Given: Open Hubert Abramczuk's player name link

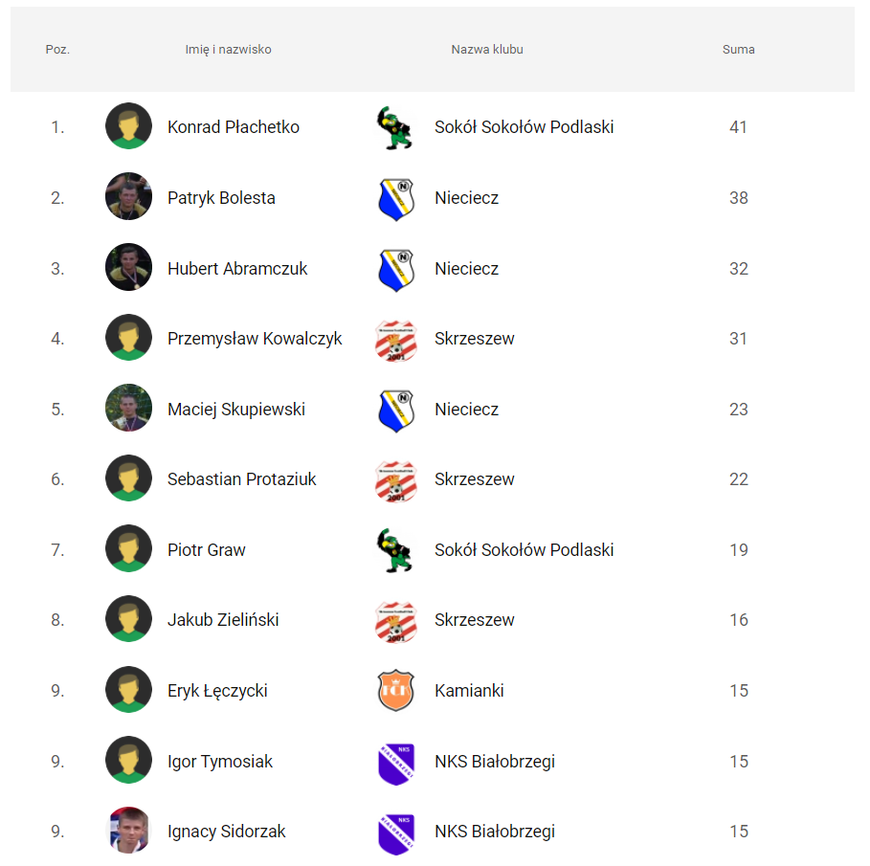Looking at the screenshot, I should tap(237, 269).
